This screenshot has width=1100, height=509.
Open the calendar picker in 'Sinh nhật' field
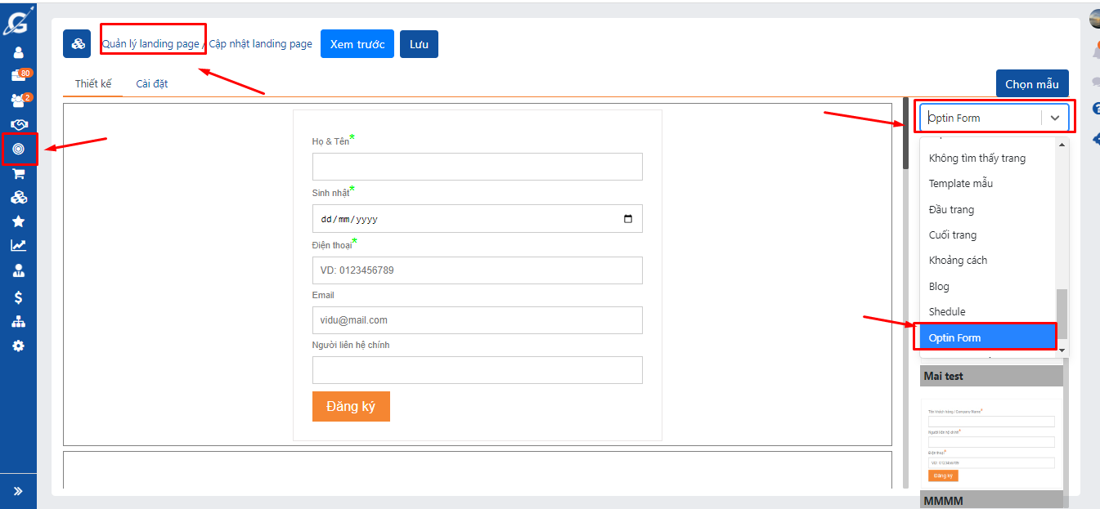pyautogui.click(x=627, y=219)
